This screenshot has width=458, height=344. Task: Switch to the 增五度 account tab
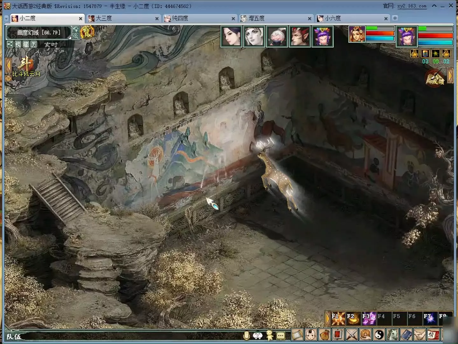click(276, 18)
